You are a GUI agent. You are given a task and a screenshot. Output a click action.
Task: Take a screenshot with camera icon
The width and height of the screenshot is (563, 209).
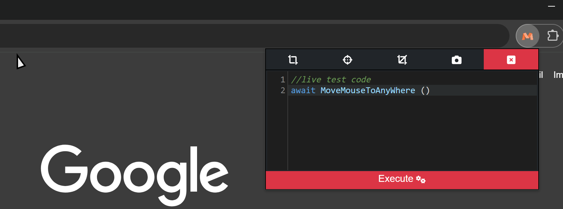click(457, 60)
